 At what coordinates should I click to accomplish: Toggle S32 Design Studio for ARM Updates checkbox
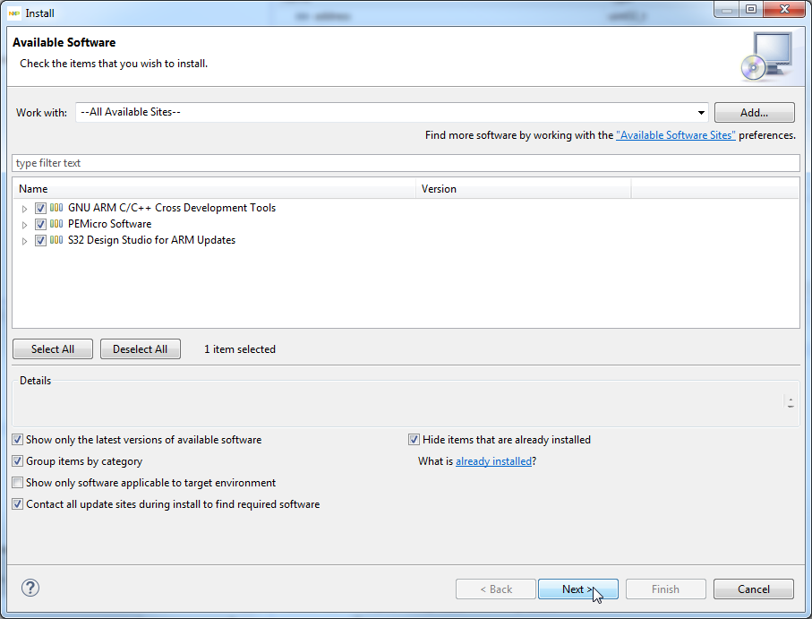coord(40,240)
